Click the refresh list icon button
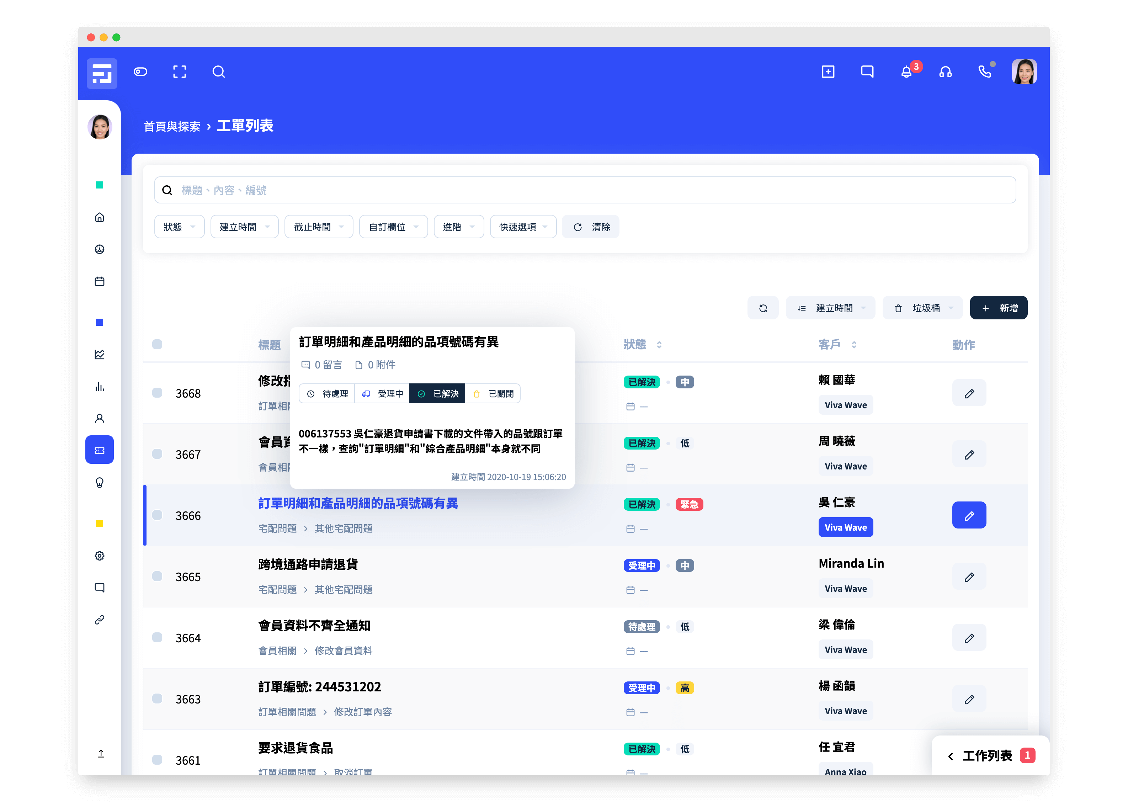1128x802 pixels. point(763,308)
